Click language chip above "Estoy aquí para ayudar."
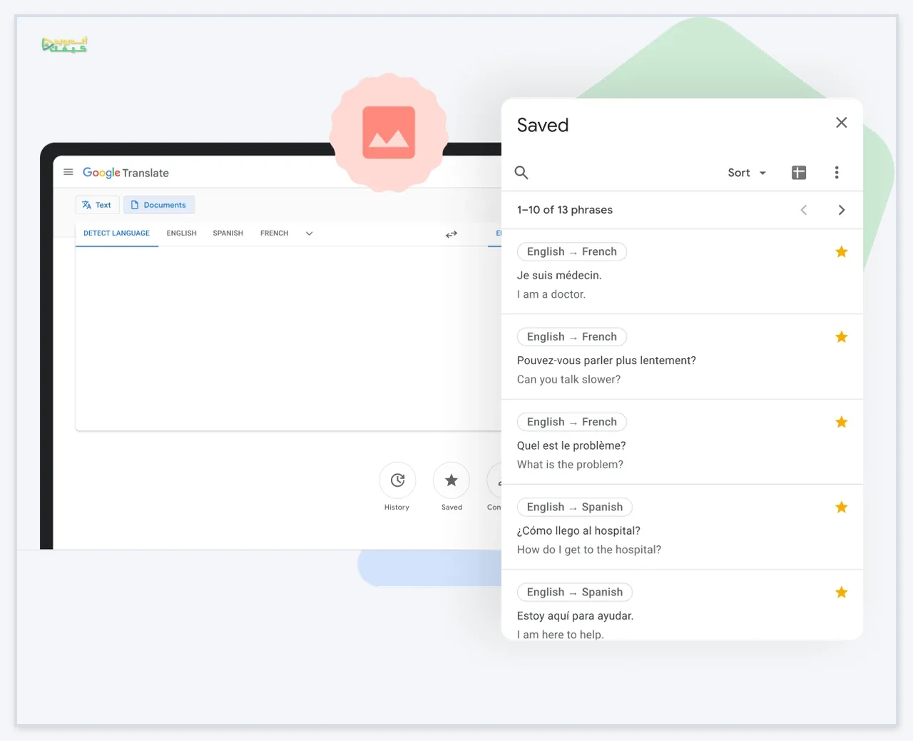 pyautogui.click(x=575, y=592)
